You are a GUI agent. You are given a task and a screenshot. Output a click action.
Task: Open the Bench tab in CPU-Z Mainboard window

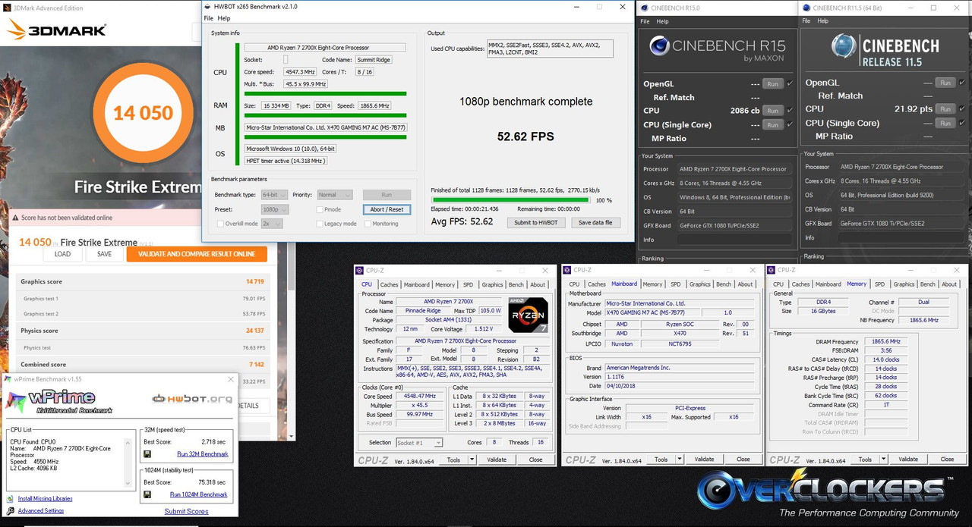(x=724, y=284)
